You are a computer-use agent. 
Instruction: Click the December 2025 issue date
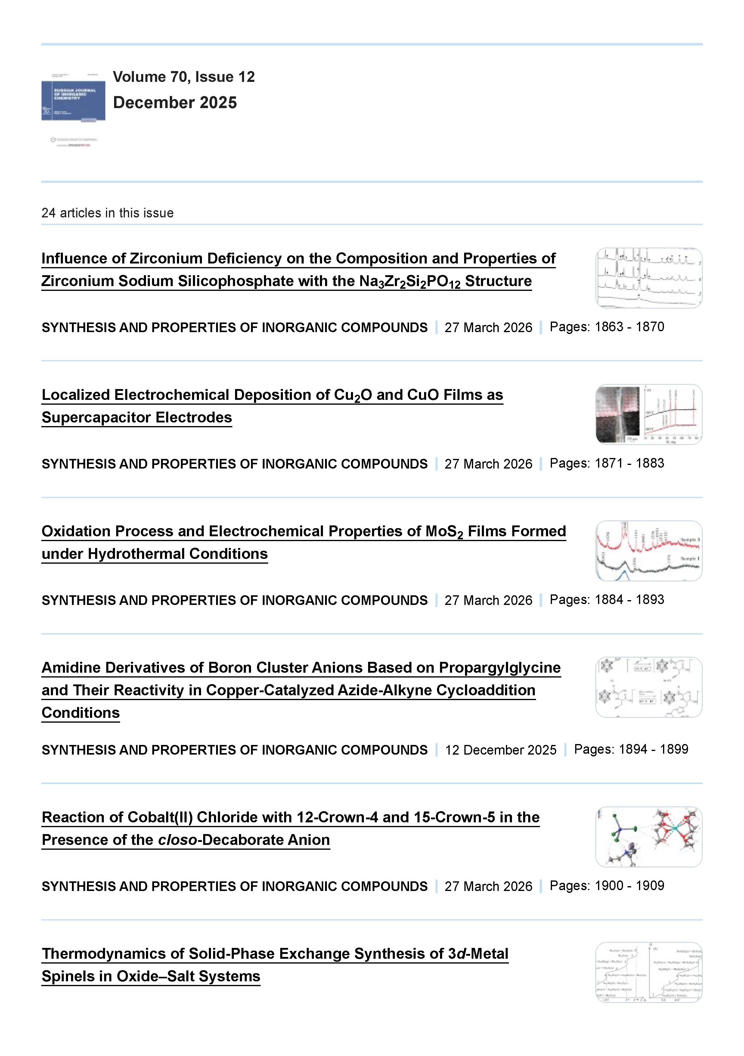pyautogui.click(x=175, y=103)
